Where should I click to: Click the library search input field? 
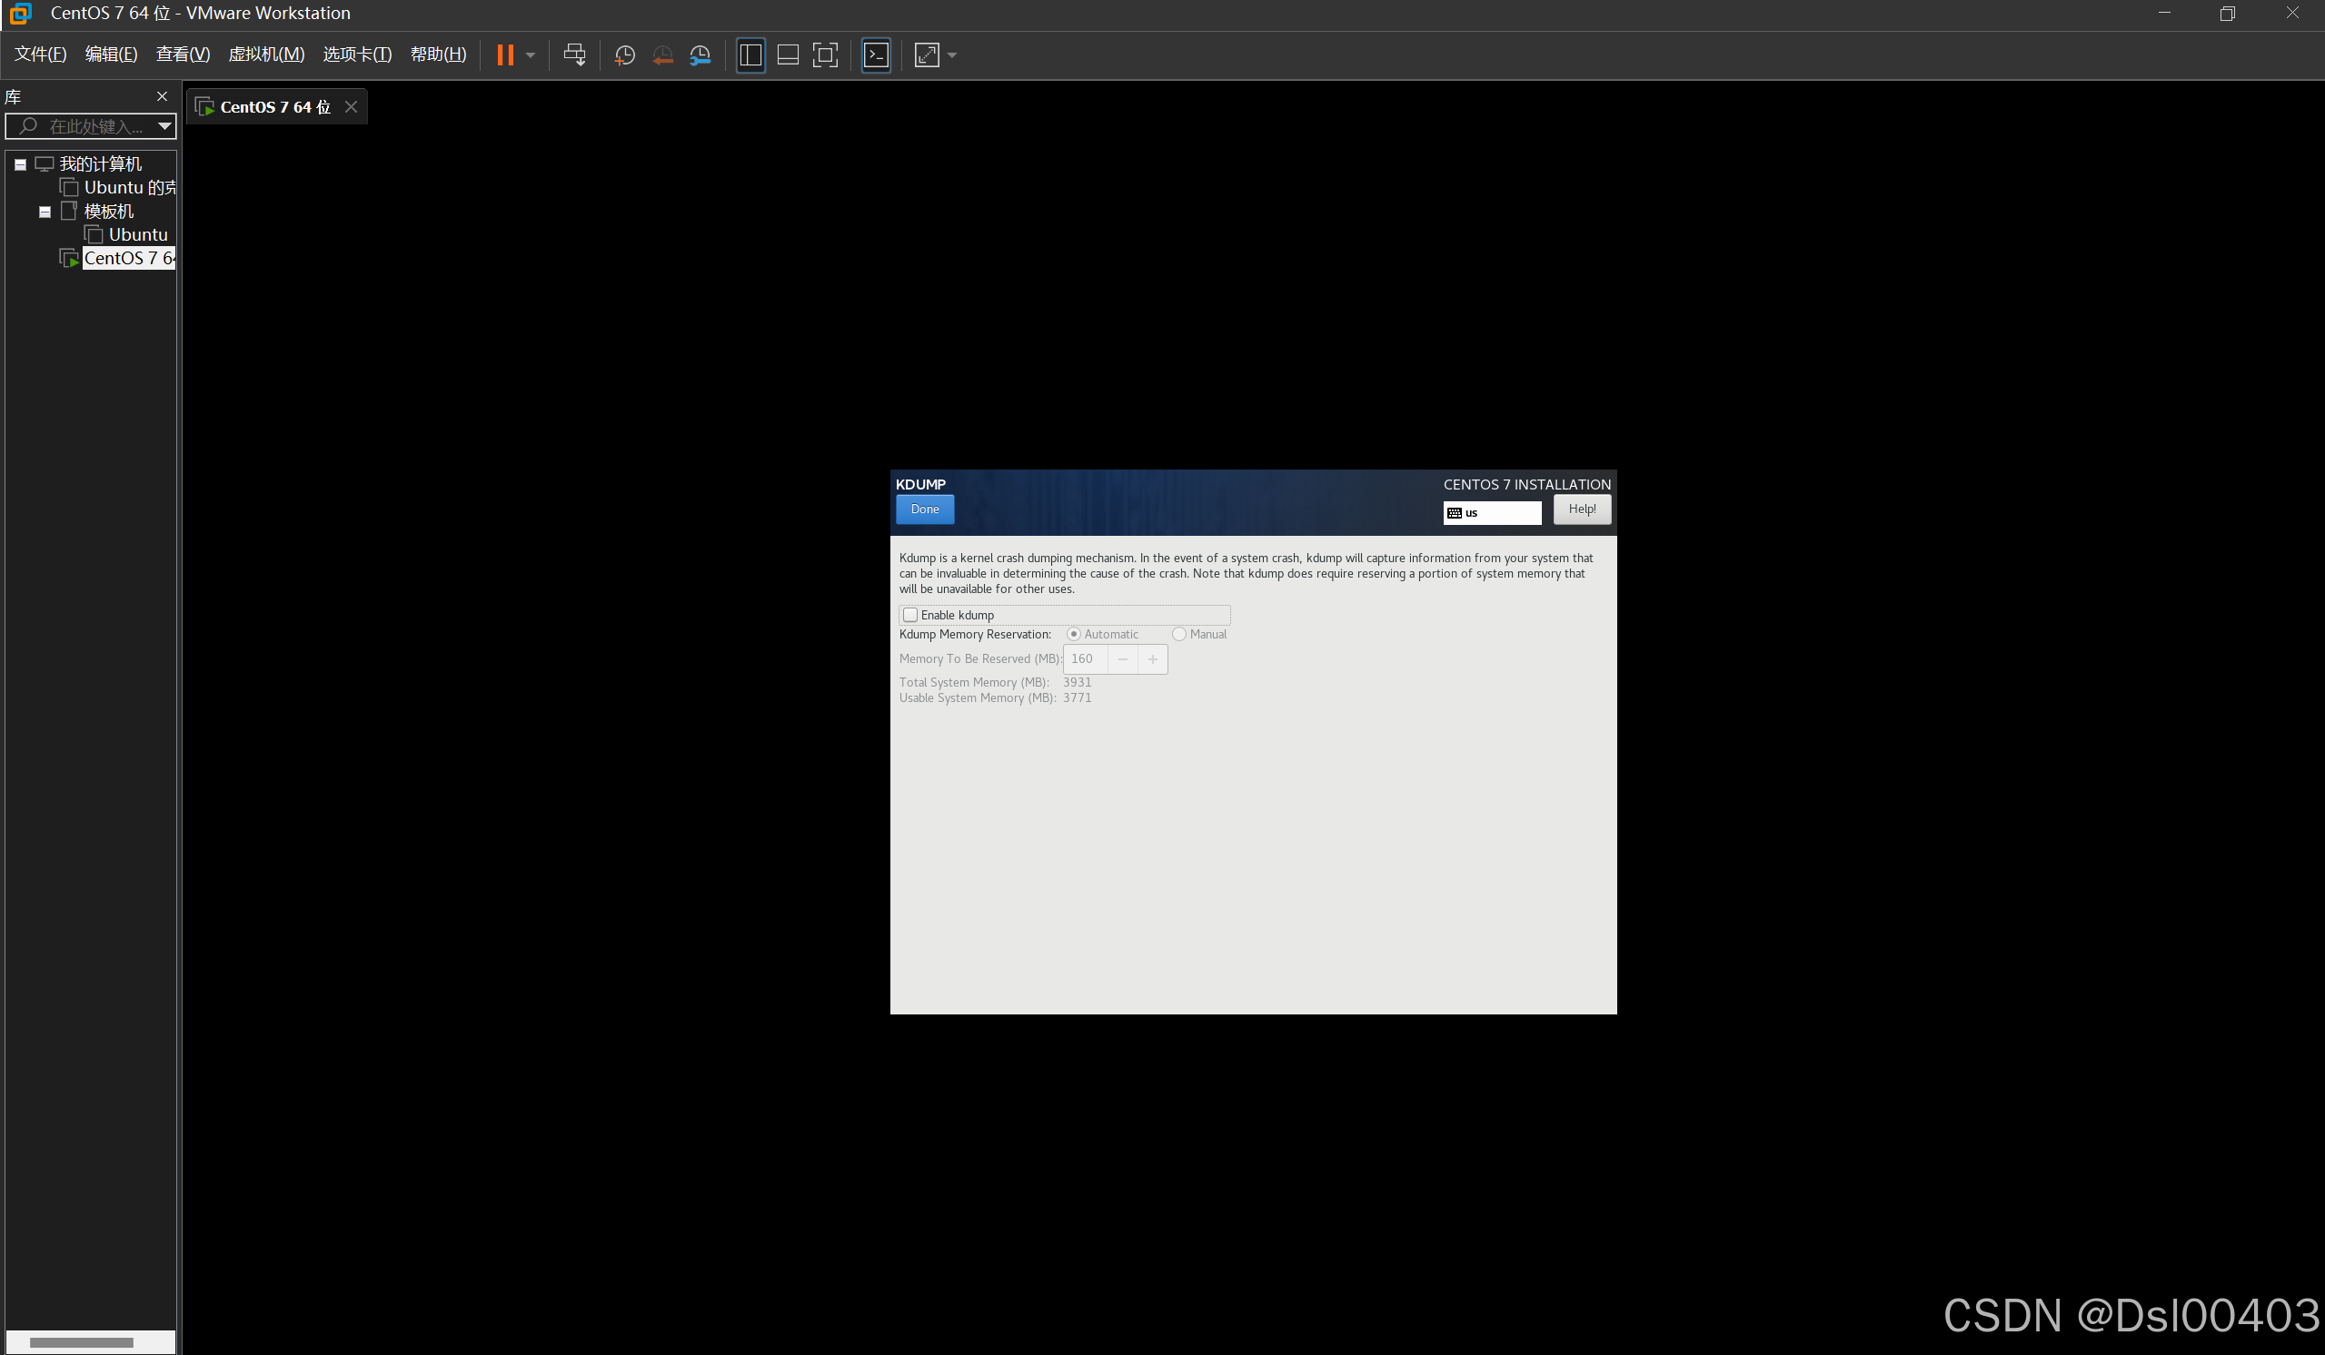tap(90, 126)
